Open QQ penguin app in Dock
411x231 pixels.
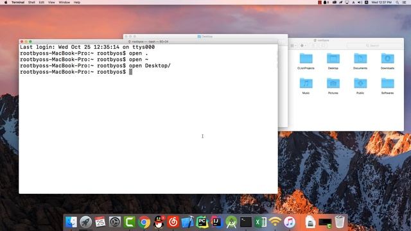(159, 222)
